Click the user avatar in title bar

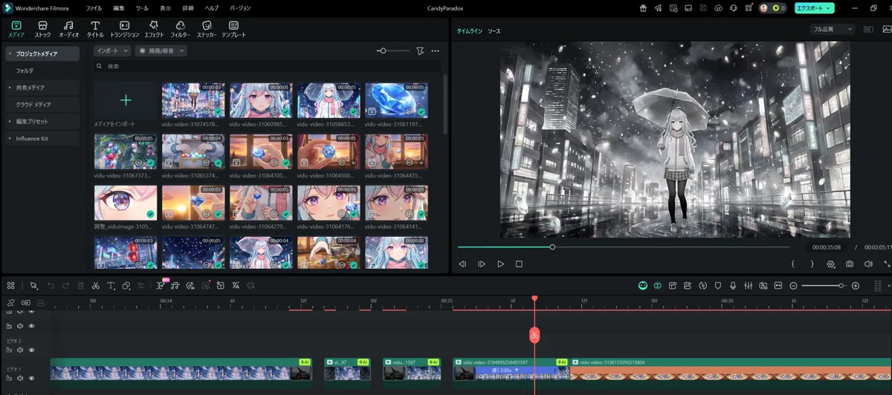[x=763, y=8]
